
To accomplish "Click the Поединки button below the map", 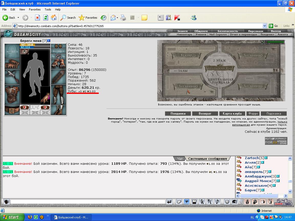I will click(178, 114).
